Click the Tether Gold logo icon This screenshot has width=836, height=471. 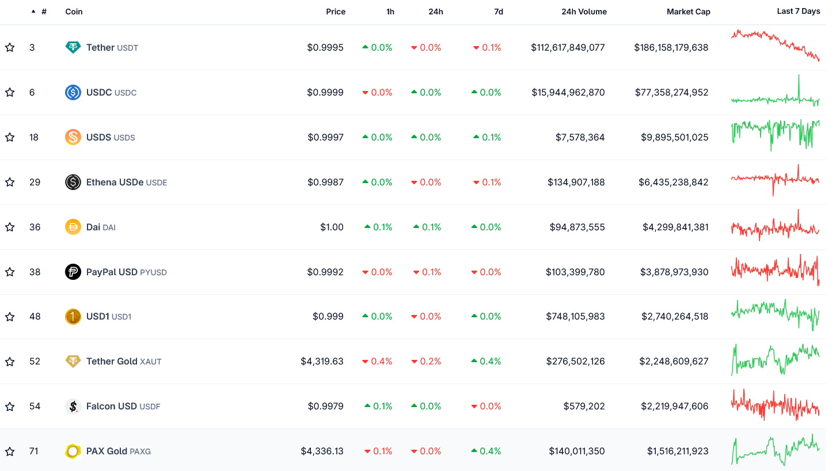73,362
